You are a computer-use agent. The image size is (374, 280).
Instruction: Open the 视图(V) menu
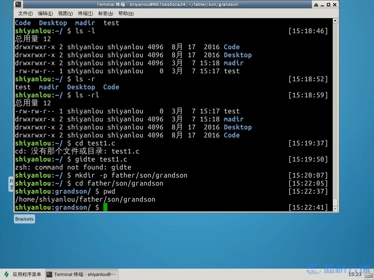pos(65,13)
